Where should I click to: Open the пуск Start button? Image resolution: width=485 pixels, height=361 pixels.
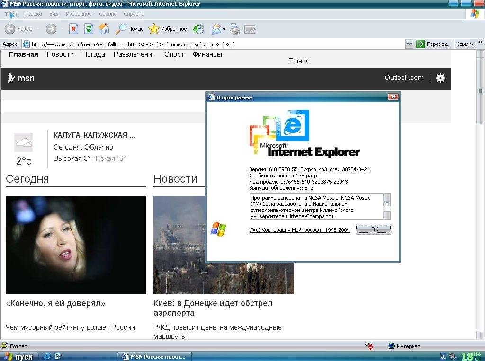point(18,356)
